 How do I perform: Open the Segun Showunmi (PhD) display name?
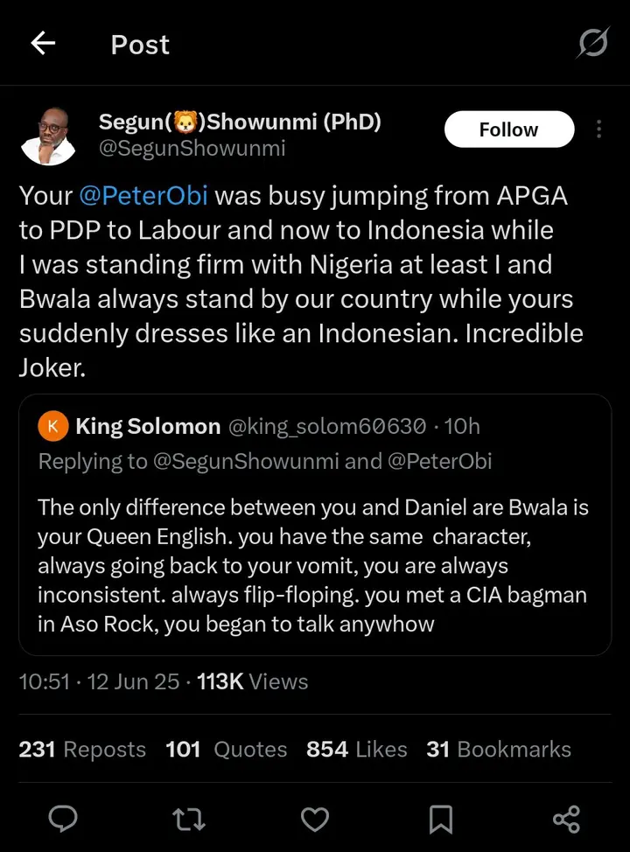[x=240, y=122]
